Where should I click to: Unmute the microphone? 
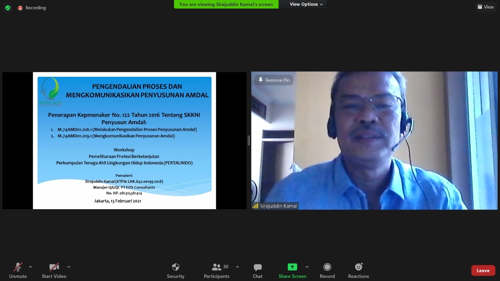click(18, 267)
